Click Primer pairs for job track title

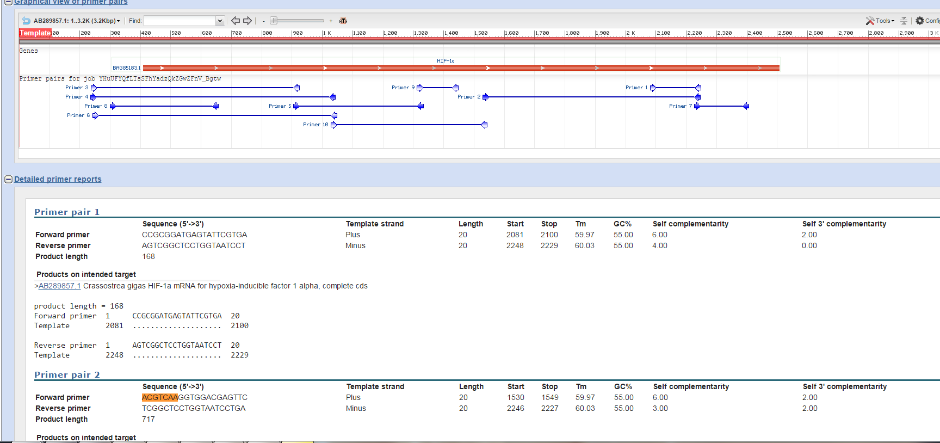tap(120, 78)
